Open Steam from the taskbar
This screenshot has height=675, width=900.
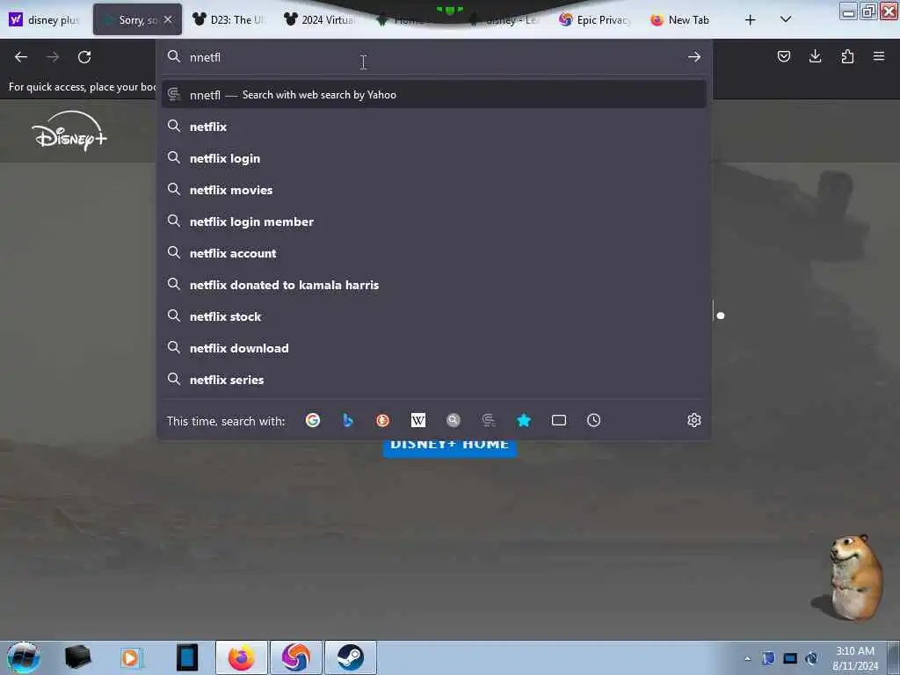point(350,657)
